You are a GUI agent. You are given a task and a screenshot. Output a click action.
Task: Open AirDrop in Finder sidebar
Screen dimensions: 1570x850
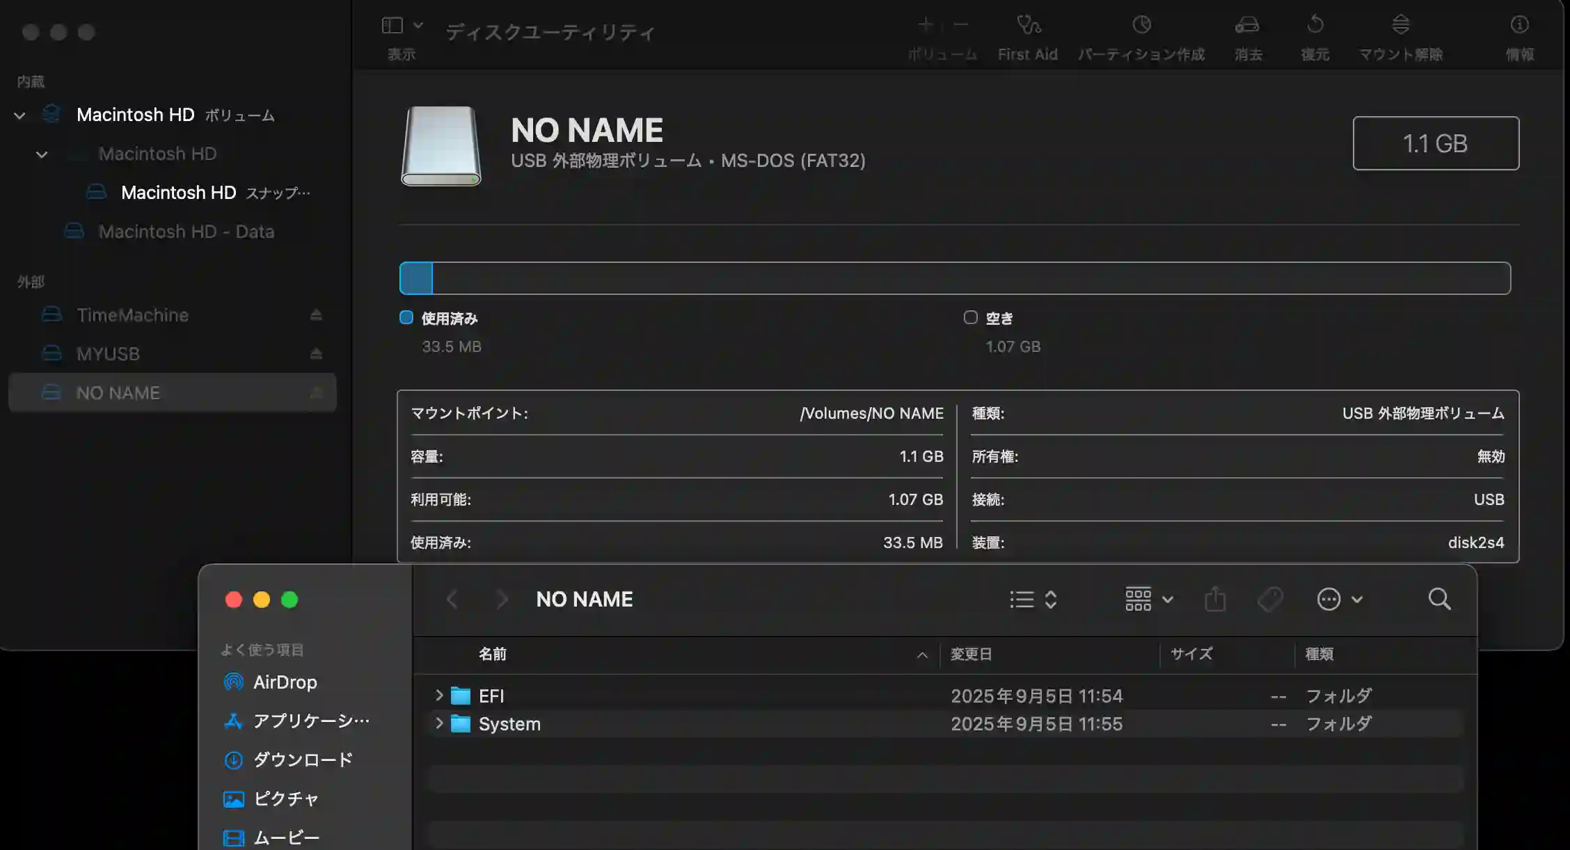pyautogui.click(x=270, y=682)
